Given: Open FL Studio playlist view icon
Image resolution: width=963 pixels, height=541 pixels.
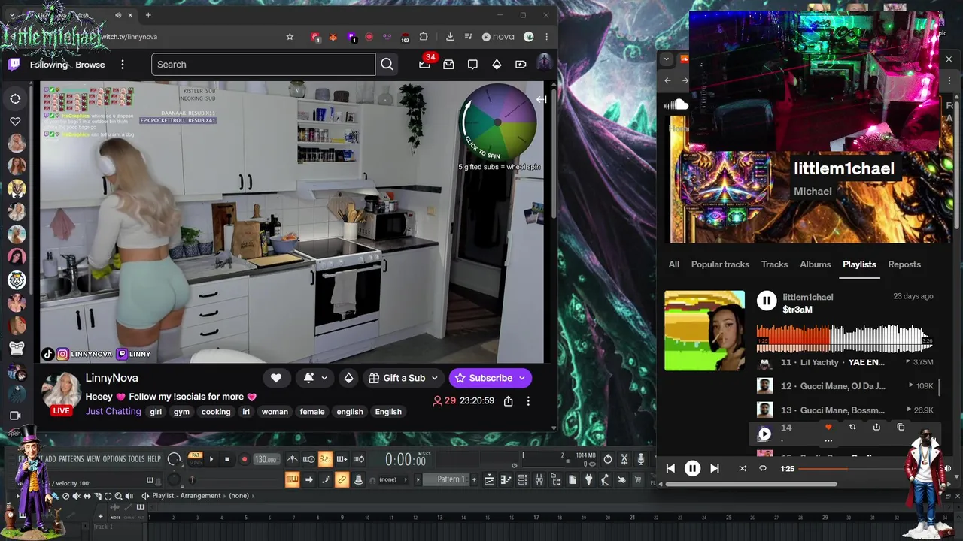Looking at the screenshot, I should [x=489, y=479].
